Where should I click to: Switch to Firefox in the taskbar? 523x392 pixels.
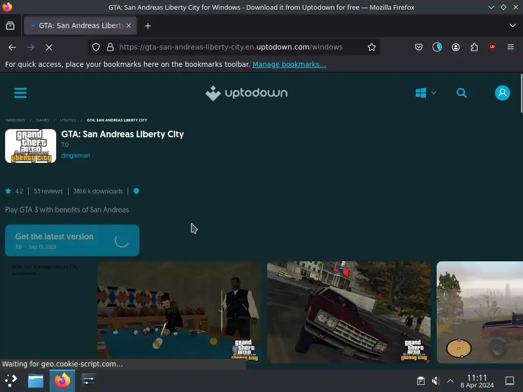point(62,380)
